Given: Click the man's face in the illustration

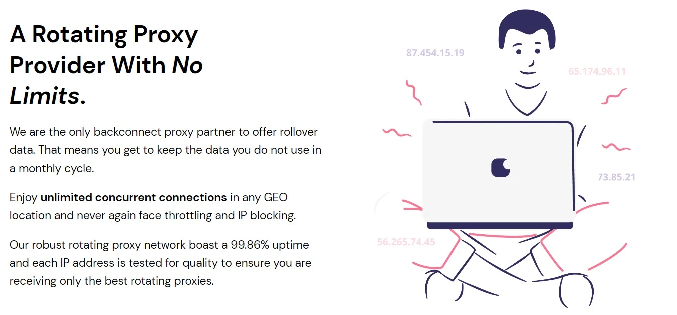Looking at the screenshot, I should point(526,61).
